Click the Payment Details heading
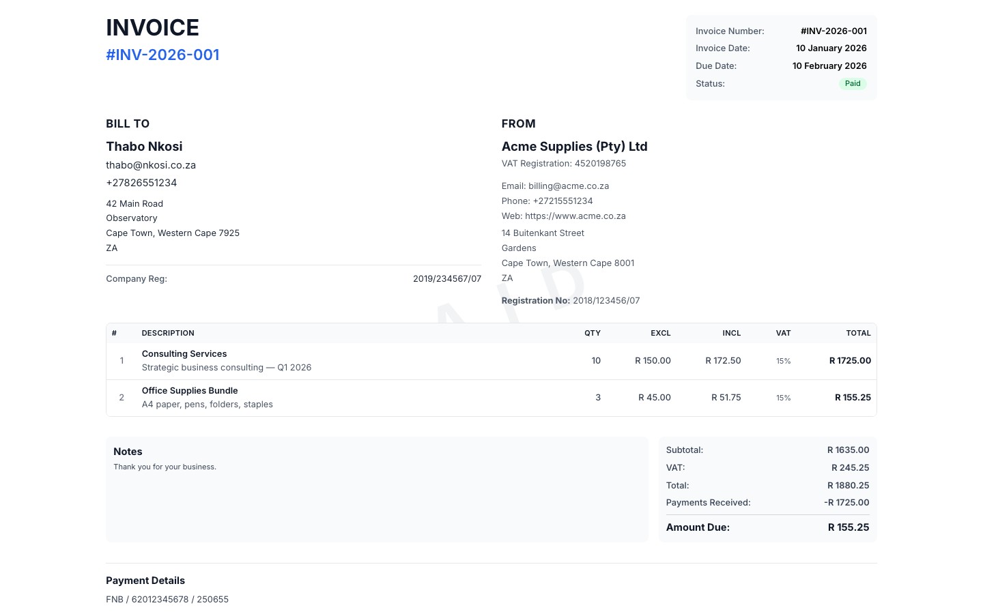This screenshot has height=614, width=983. coord(145,580)
